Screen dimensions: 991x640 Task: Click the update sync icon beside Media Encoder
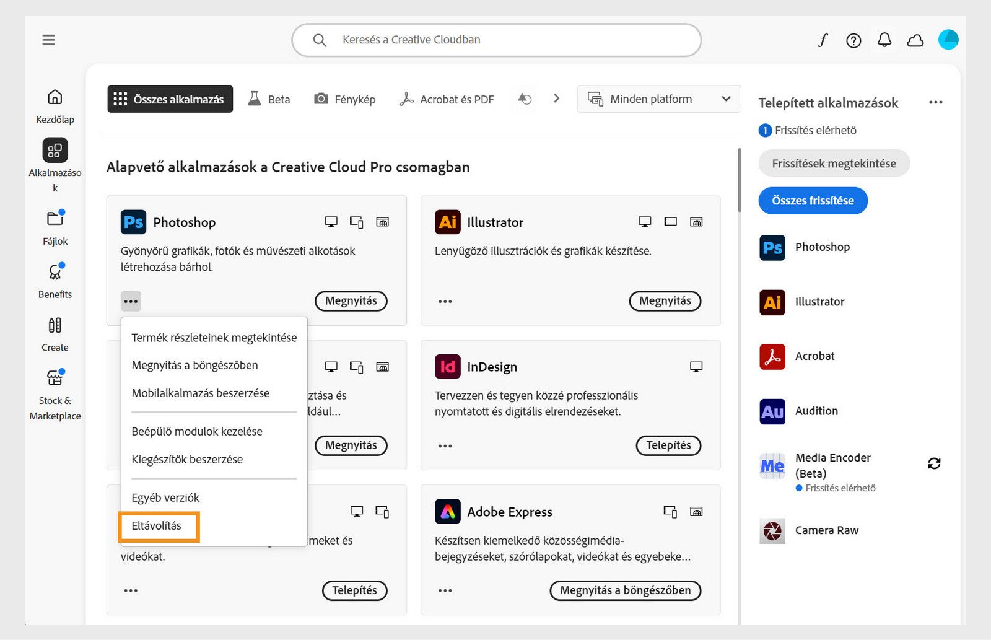coord(935,463)
